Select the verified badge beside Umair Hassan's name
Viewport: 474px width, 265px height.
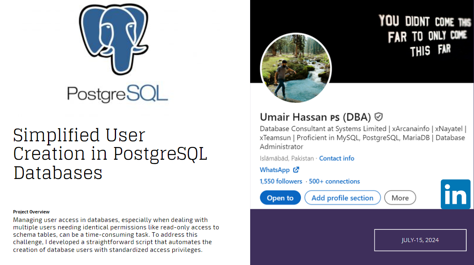pyautogui.click(x=378, y=117)
